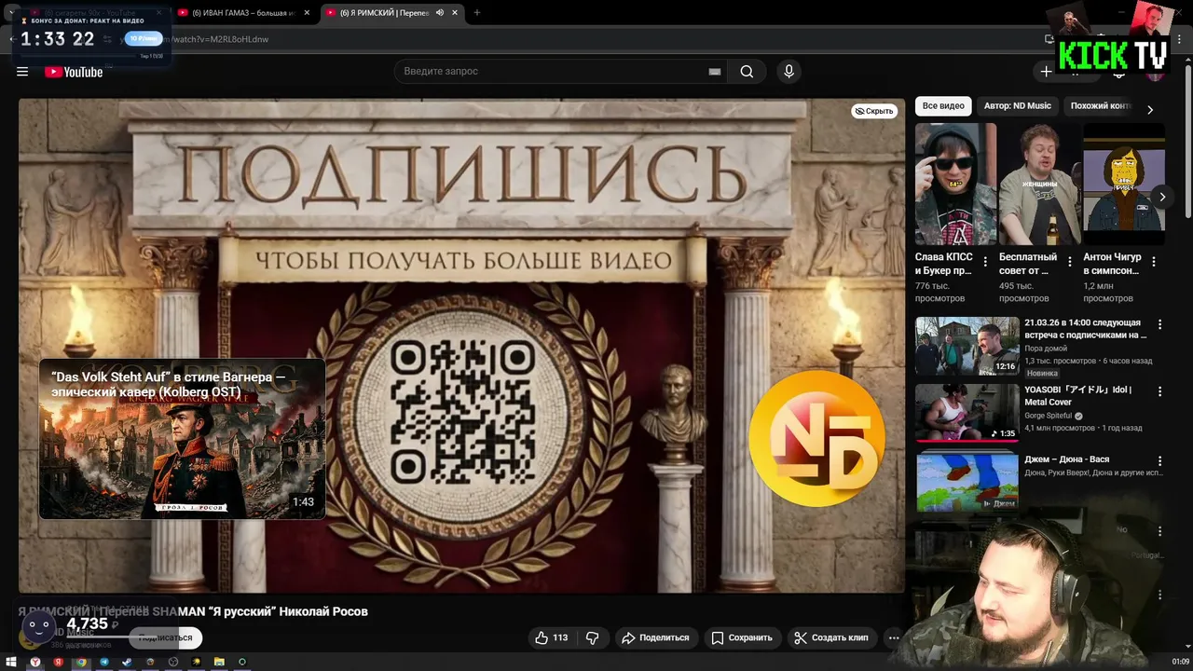Open the on-screen keyboard icon in search box
This screenshot has height=671, width=1193.
tap(715, 72)
